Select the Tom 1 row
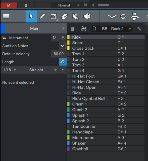This screenshot has width=148, height=161. point(106,54)
